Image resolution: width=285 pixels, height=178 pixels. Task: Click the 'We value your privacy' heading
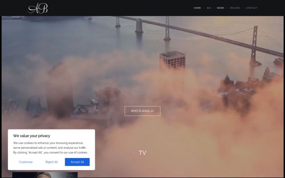32,136
